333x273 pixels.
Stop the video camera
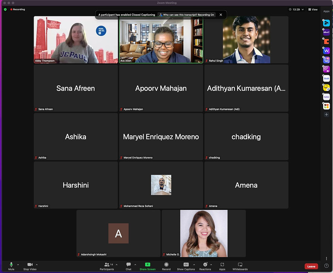click(x=30, y=266)
